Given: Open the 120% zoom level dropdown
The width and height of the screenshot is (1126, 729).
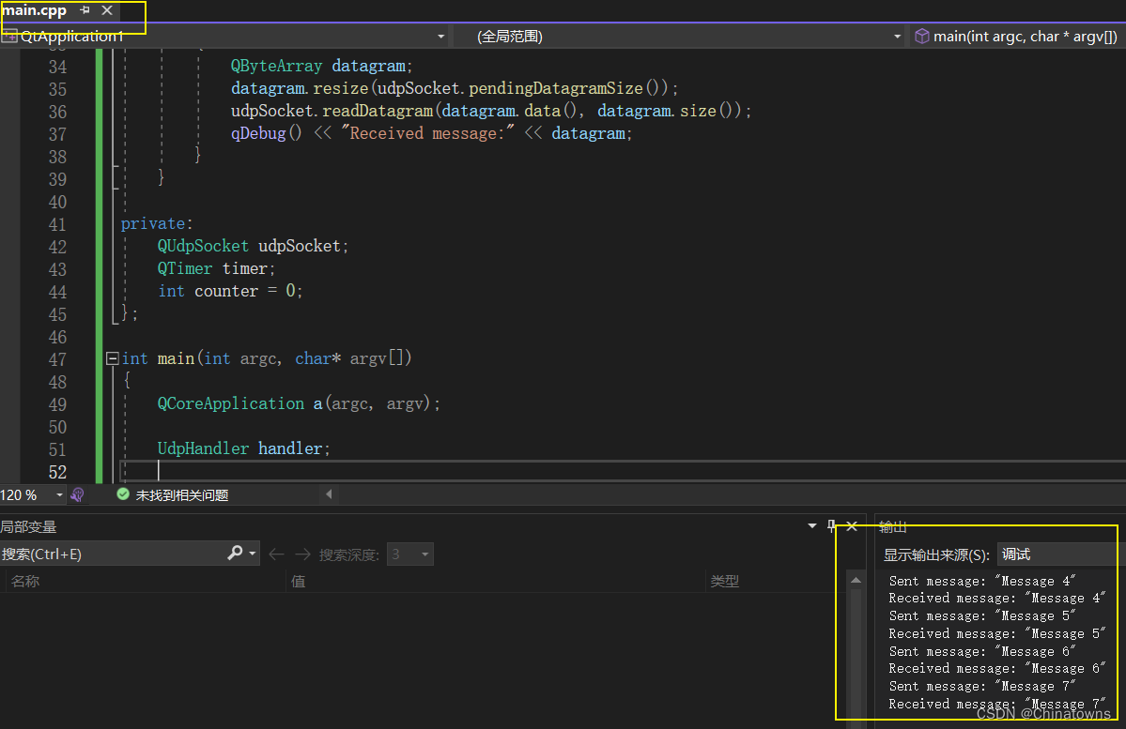Looking at the screenshot, I should coord(58,494).
